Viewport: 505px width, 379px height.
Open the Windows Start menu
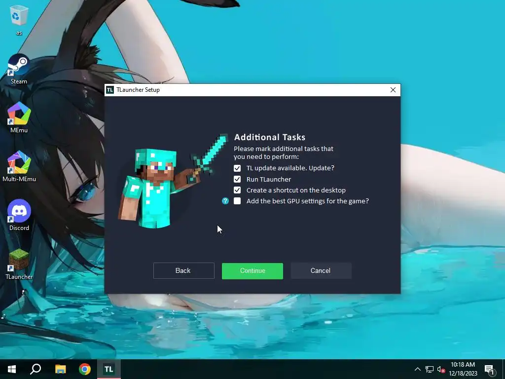(12, 369)
